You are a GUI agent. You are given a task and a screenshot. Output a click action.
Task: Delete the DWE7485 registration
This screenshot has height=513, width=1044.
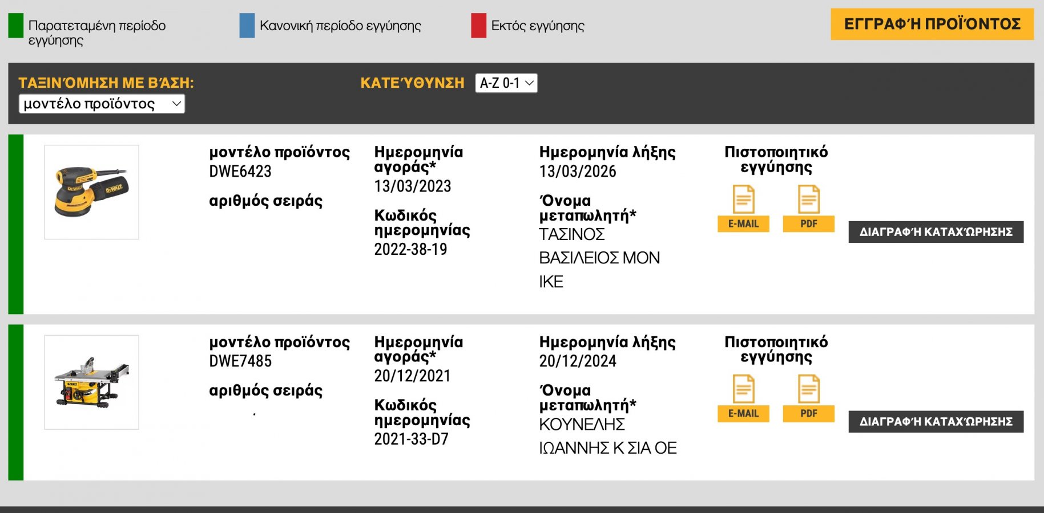936,422
